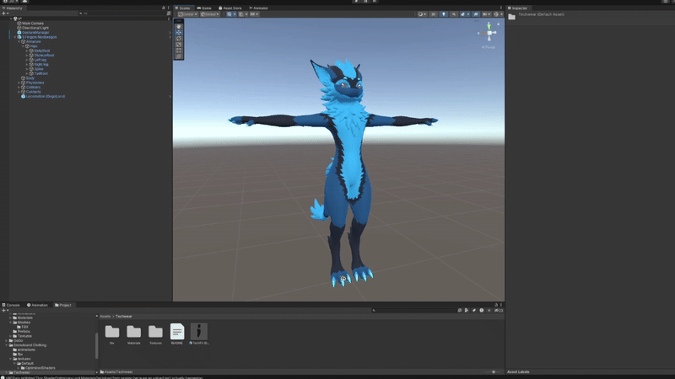Image resolution: width=675 pixels, height=379 pixels.
Task: Toggle scene lighting
Action: pos(444,14)
